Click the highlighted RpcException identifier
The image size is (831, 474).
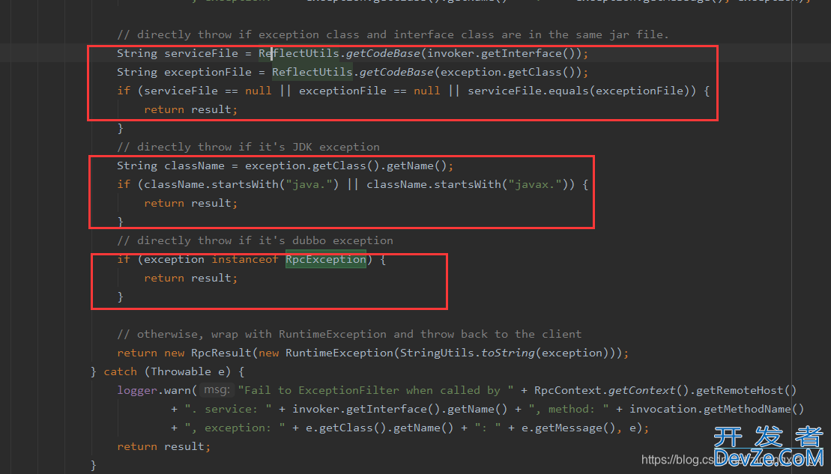click(325, 260)
